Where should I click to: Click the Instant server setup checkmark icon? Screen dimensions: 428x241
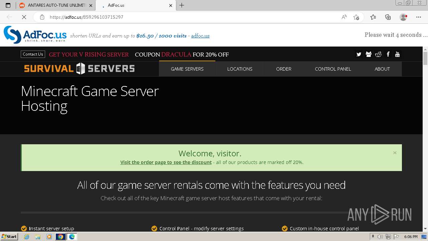click(24, 229)
